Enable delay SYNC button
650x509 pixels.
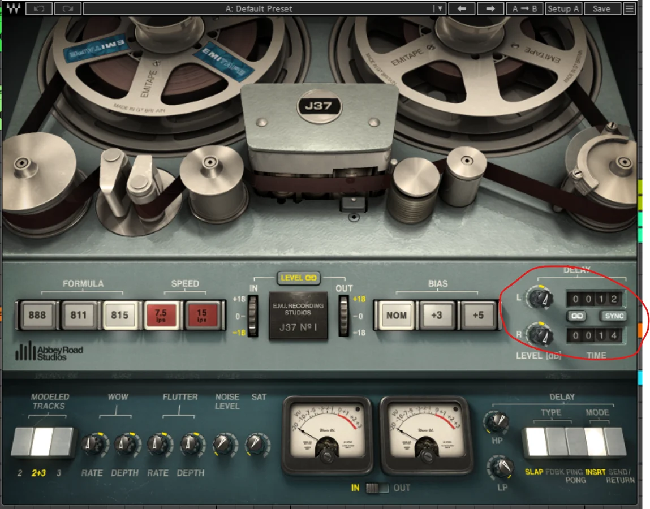(x=614, y=316)
